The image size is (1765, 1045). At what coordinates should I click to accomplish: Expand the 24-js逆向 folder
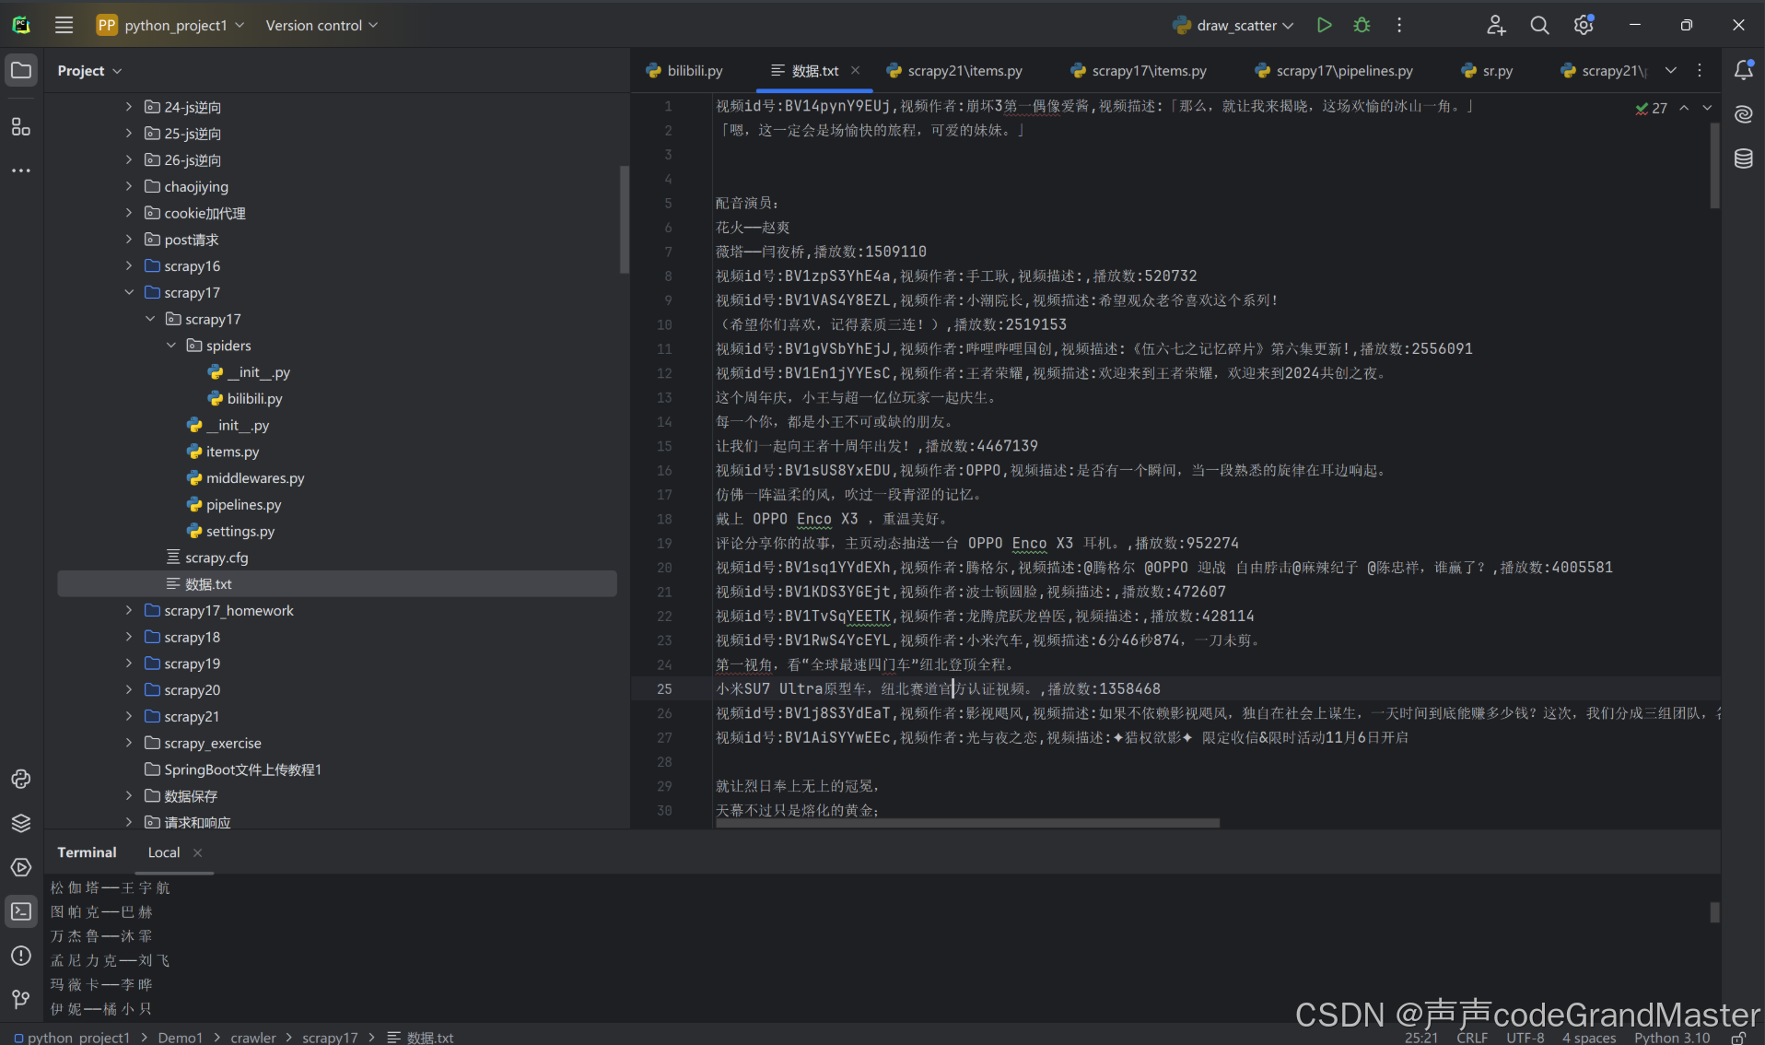(129, 107)
